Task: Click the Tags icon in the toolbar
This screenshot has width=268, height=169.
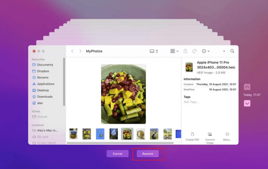Action: pyautogui.click(x=194, y=51)
